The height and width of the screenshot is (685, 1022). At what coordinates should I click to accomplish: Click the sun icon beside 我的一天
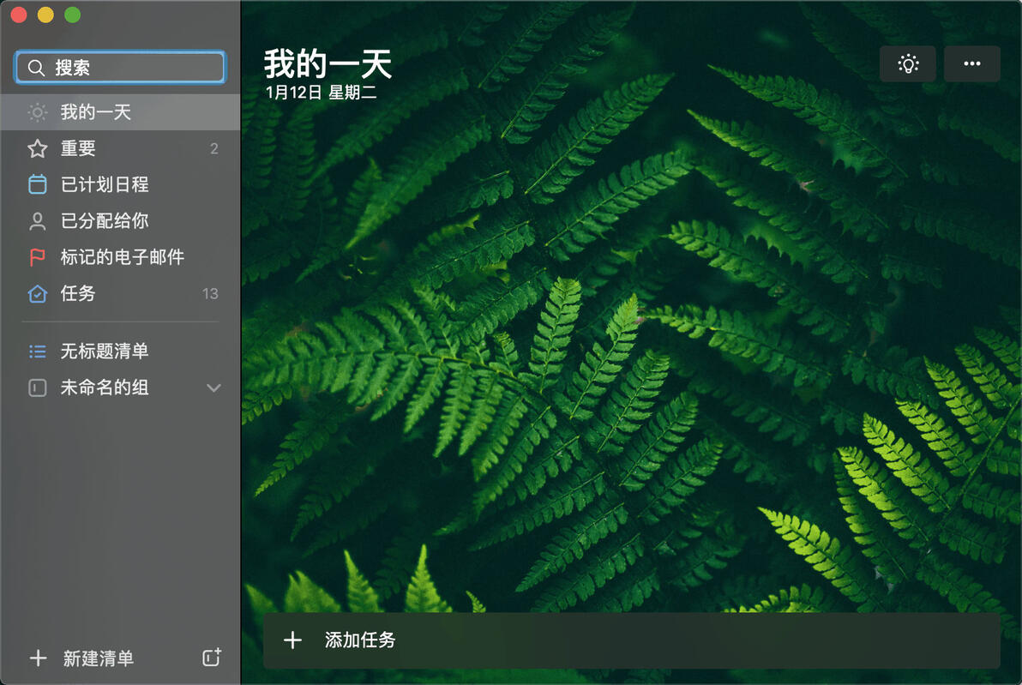point(37,112)
